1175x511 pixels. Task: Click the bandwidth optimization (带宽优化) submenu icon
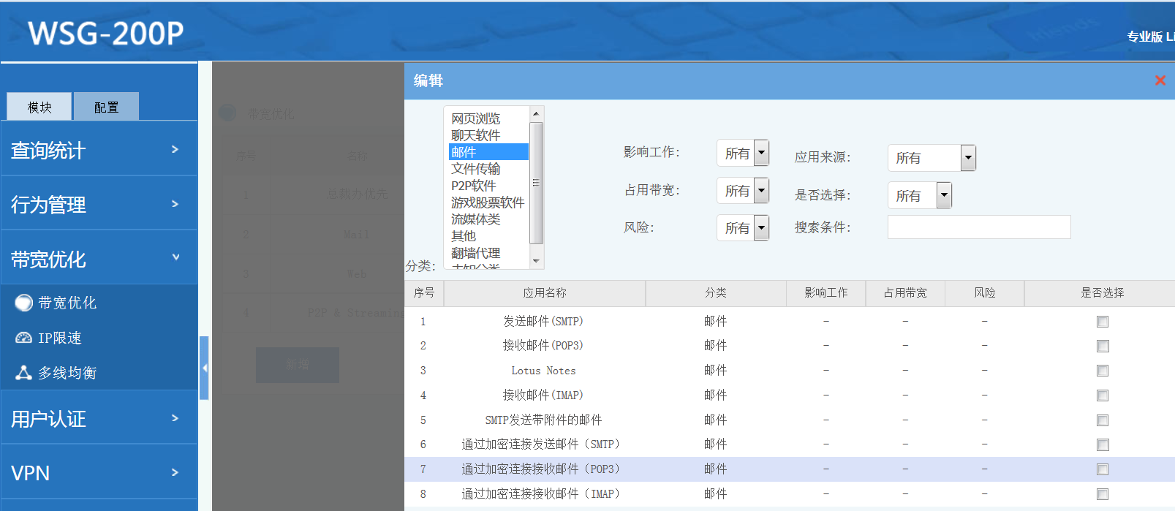click(24, 303)
